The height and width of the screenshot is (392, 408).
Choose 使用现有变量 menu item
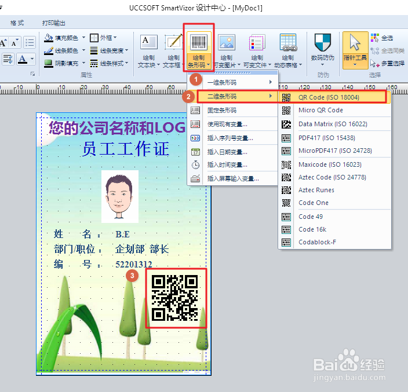(x=232, y=124)
